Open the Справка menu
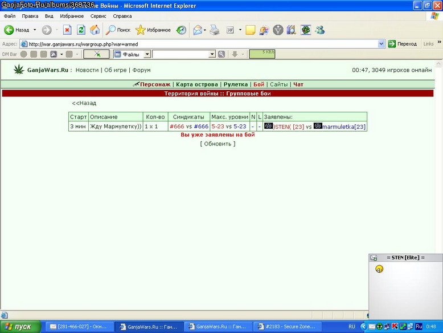The width and height of the screenshot is (443, 333). coord(122,16)
